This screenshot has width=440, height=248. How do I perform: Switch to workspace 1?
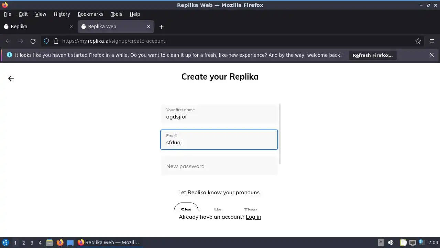[x=15, y=242]
